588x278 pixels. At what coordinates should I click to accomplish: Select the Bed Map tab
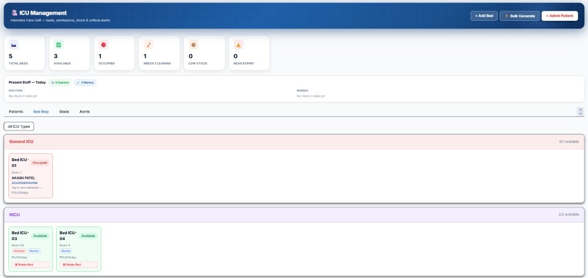coord(41,112)
